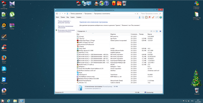Image resolution: width=203 pixels, height=103 pixels.
Task: Click KMPlayer desktop icon
Action: [12, 4]
